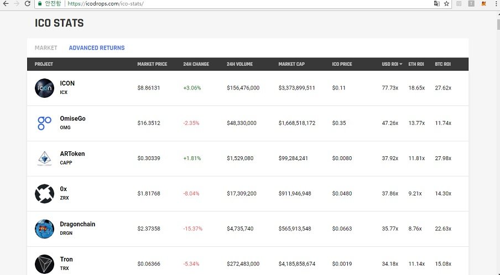Image resolution: width=500 pixels, height=275 pixels.
Task: Click the faded extension icon left of T
Action: 459,3
